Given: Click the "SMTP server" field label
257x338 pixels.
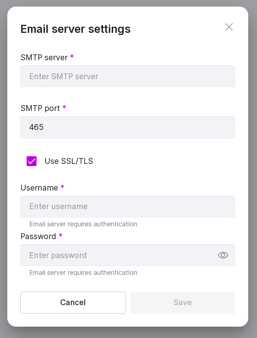Looking at the screenshot, I should coord(44,58).
